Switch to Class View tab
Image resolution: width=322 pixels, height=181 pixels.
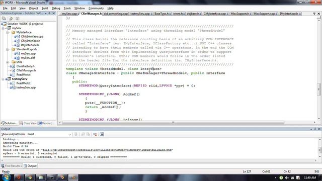[28, 123]
